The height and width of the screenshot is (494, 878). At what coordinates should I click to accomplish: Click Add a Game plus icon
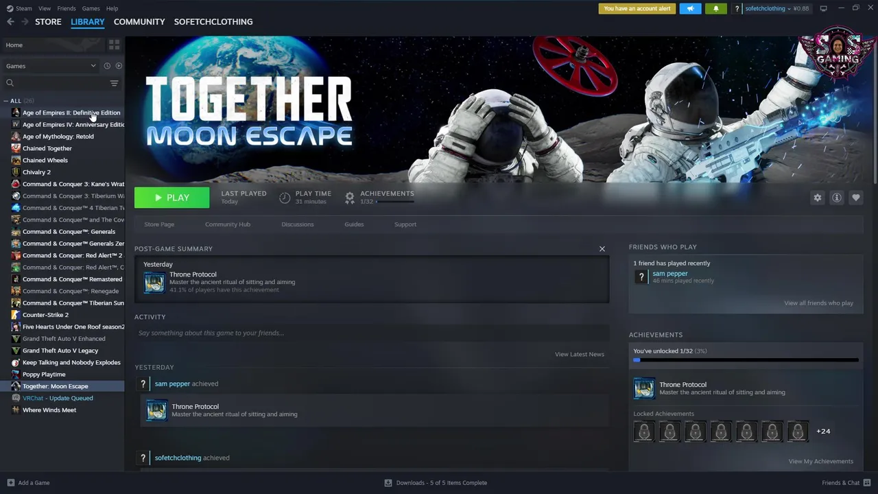10,483
